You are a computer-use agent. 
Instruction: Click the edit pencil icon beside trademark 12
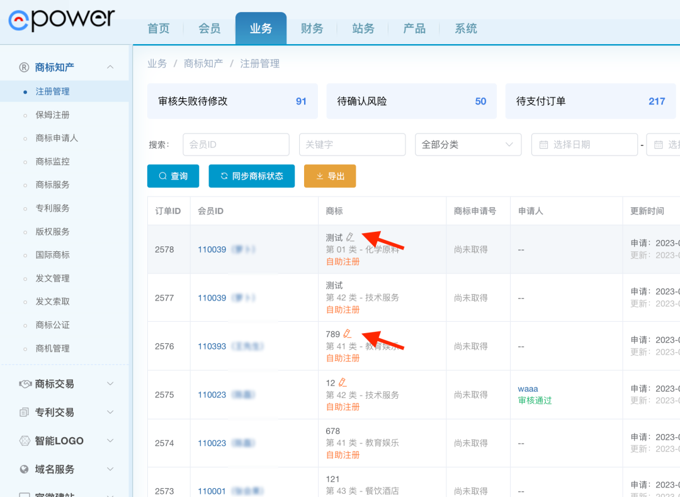[343, 382]
